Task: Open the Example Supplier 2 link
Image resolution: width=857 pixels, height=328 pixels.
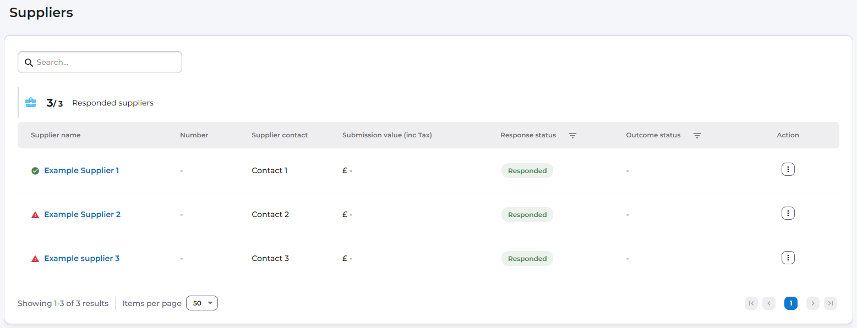Action: point(82,214)
